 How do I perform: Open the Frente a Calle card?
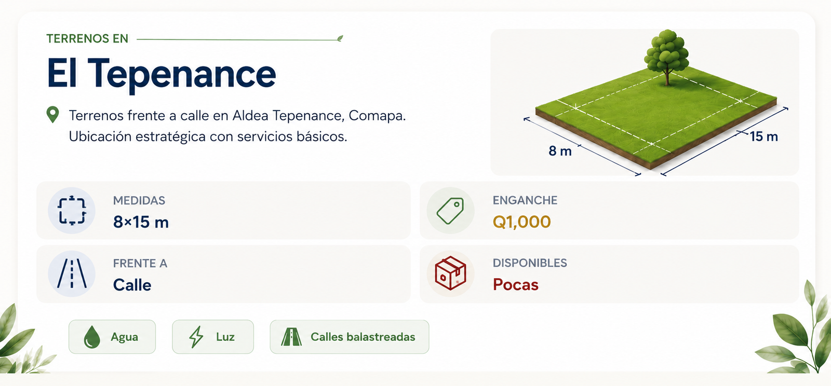(223, 274)
